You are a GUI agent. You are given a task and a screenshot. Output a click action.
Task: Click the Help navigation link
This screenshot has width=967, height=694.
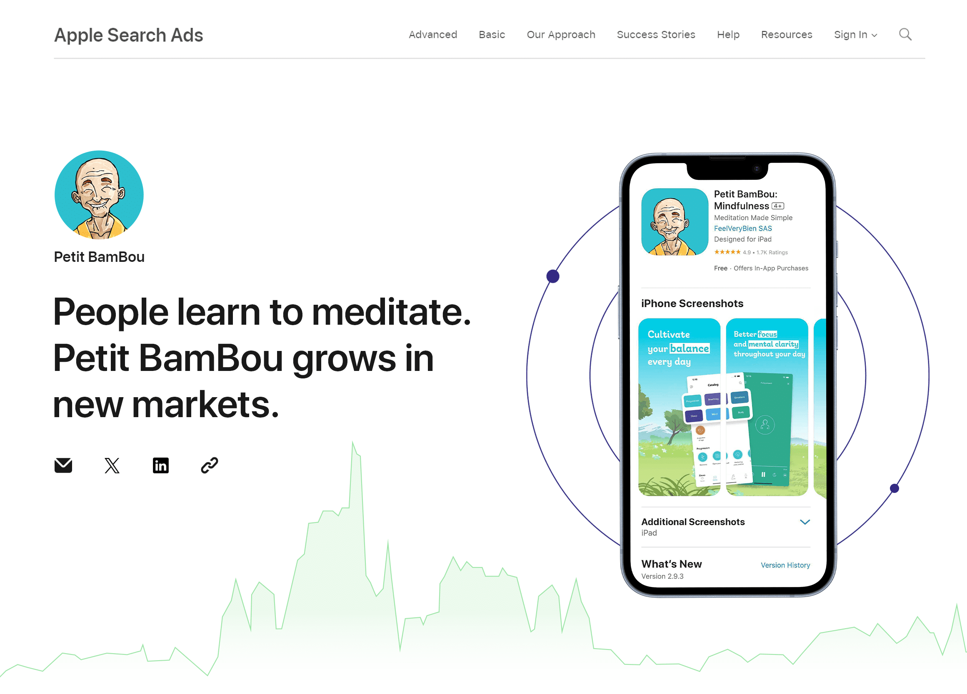(x=727, y=35)
